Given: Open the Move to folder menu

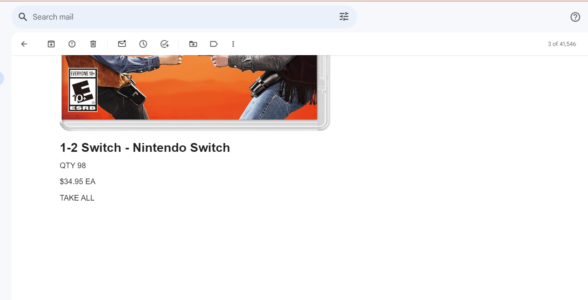Looking at the screenshot, I should click(x=193, y=44).
